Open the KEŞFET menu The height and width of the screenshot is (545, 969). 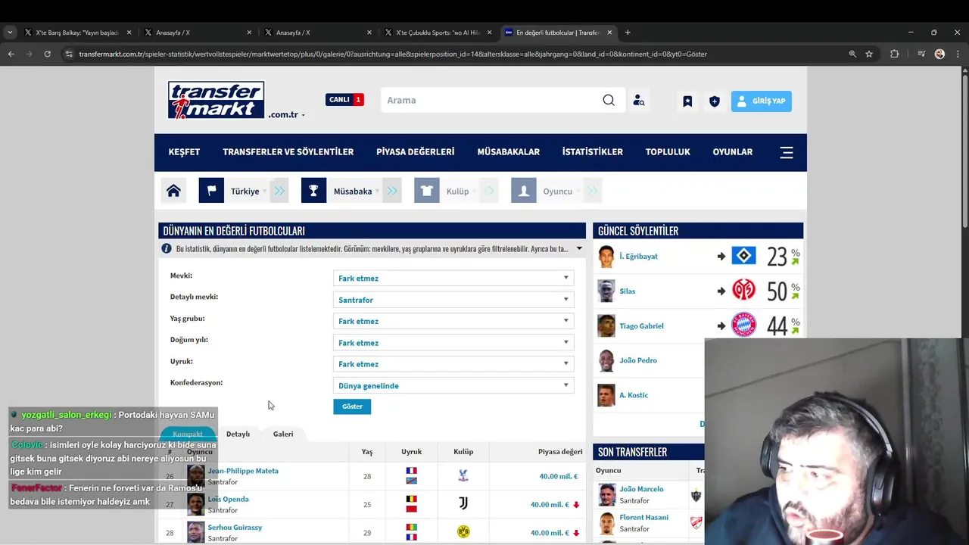(184, 152)
